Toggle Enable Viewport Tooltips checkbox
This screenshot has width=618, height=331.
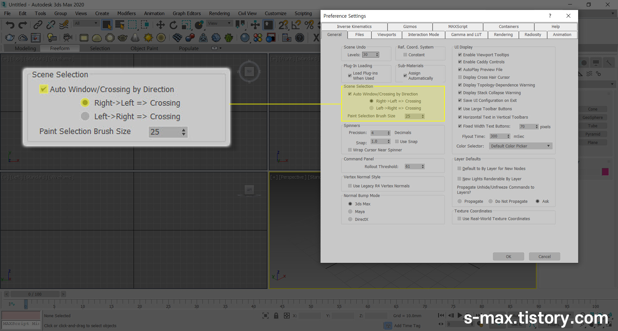coord(460,55)
